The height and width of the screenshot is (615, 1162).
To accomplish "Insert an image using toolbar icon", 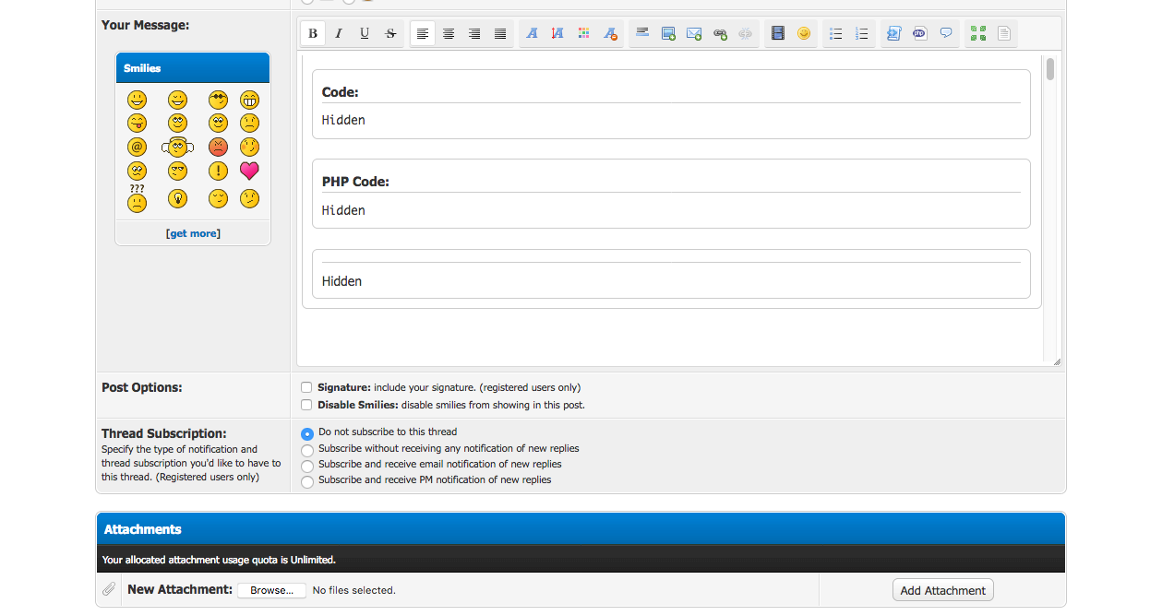I will tap(668, 34).
